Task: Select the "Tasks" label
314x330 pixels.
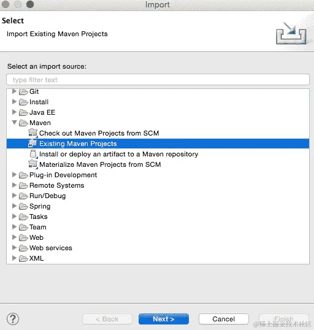Action: (39, 217)
